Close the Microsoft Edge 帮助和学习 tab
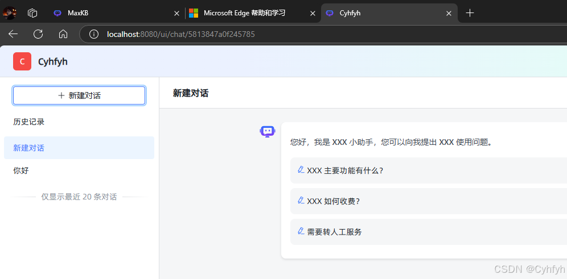This screenshot has height=279, width=567. [313, 14]
